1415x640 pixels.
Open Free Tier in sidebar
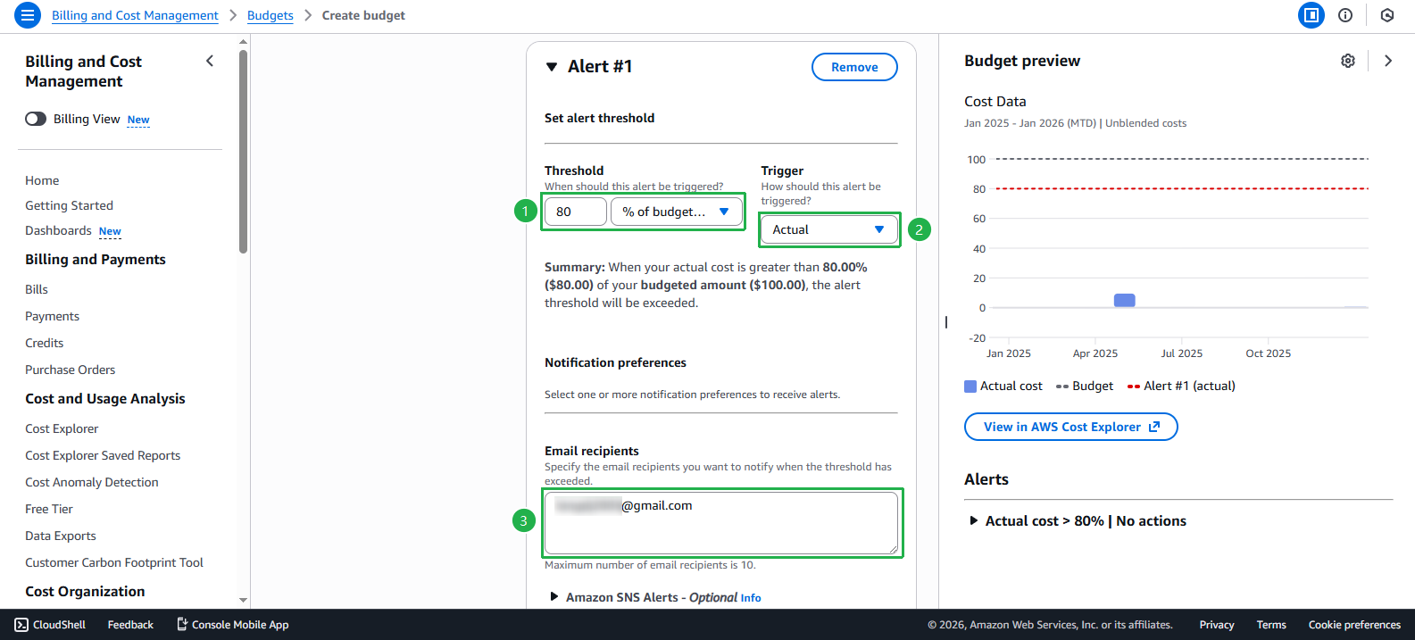click(x=49, y=509)
